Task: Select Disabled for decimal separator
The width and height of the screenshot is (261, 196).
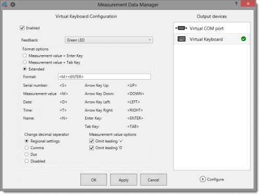Action: 27,161
